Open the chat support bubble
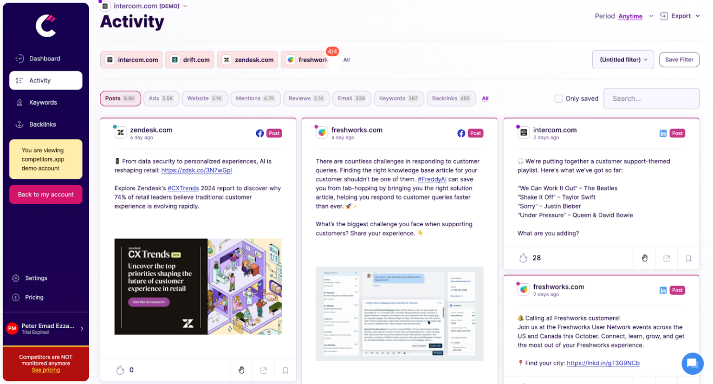 point(692,363)
